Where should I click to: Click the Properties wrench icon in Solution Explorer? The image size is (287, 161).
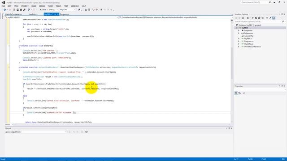(x=270, y=18)
